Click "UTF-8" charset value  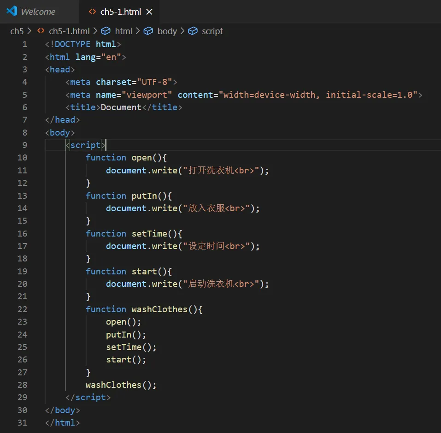click(x=154, y=82)
